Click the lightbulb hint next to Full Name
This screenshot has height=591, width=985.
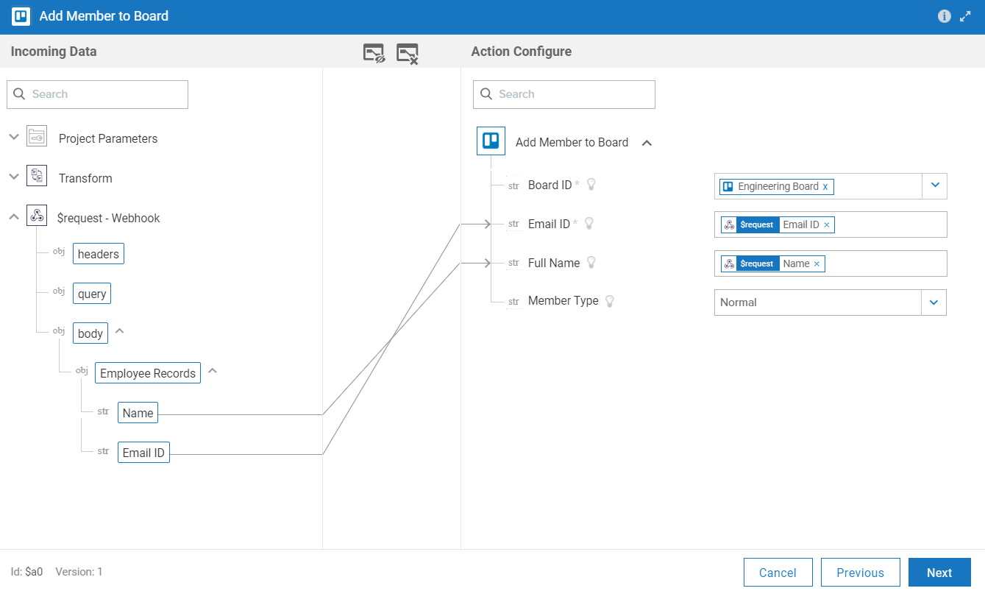pos(591,263)
